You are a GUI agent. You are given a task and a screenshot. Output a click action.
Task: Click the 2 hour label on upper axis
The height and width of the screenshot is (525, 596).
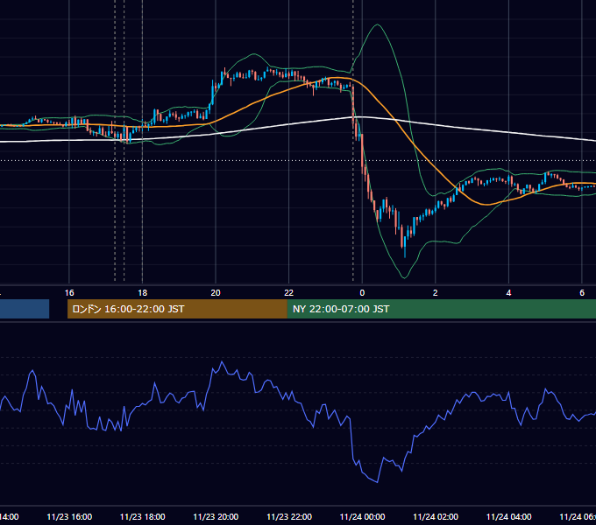tap(436, 293)
